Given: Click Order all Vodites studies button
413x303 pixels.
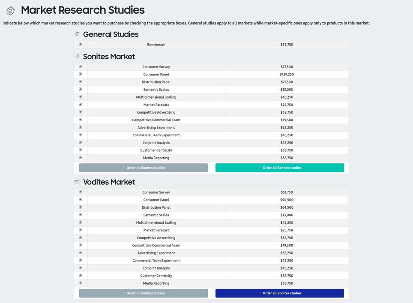Looking at the screenshot, I should click(x=279, y=293).
